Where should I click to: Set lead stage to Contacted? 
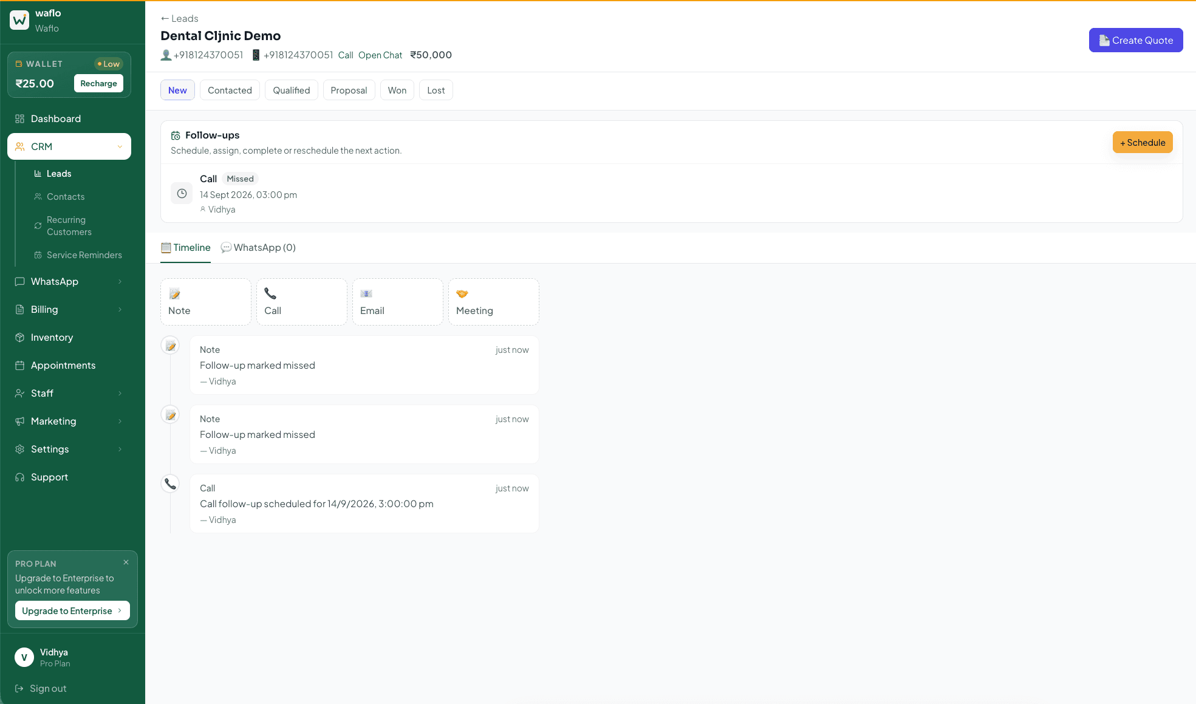click(230, 90)
